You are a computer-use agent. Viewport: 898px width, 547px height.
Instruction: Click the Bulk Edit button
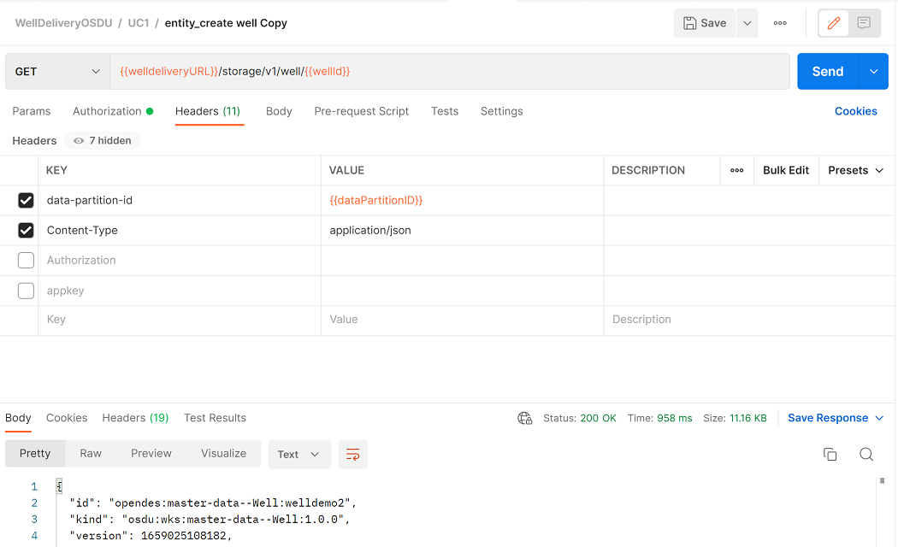pos(786,170)
